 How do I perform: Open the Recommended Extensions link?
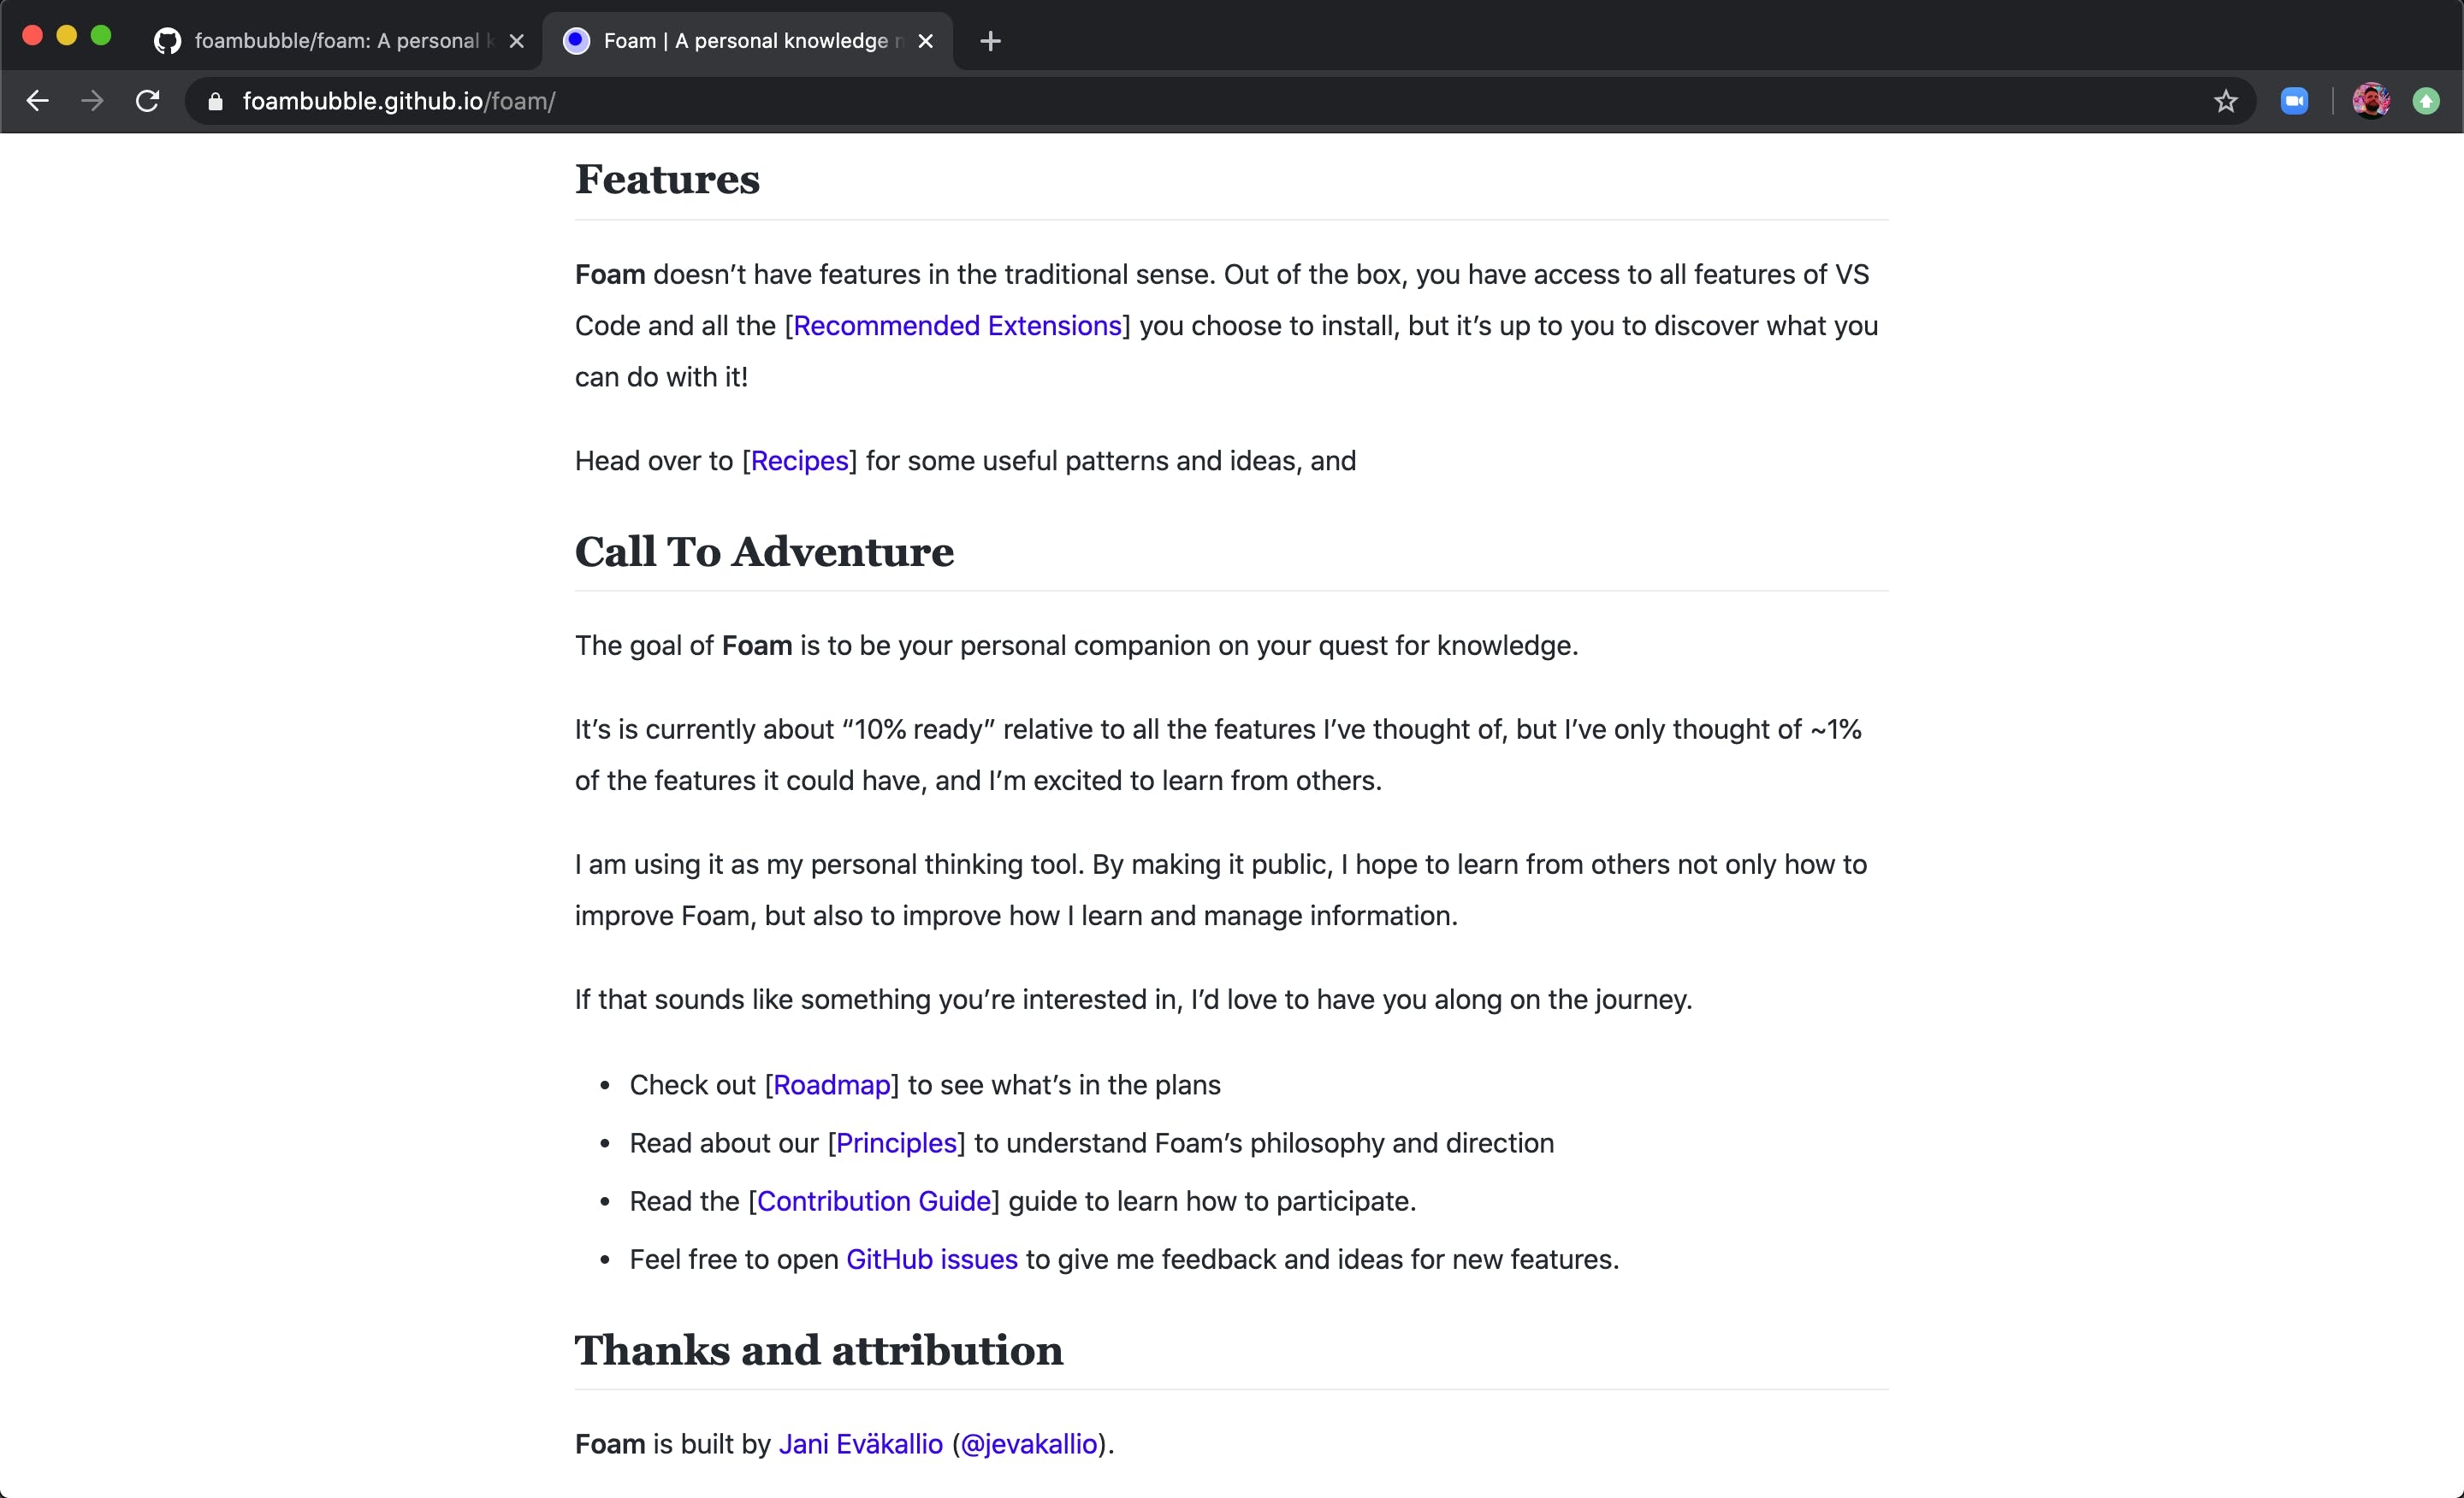957,326
